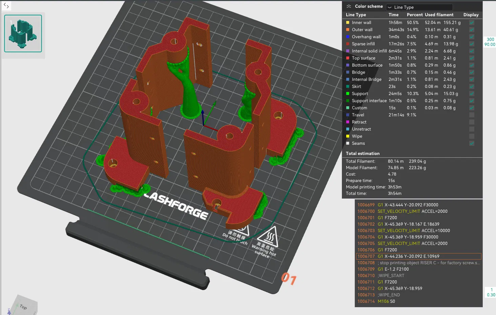Click the upper layer slider handle at 300
Screen dimensions: 496x315
point(490,42)
